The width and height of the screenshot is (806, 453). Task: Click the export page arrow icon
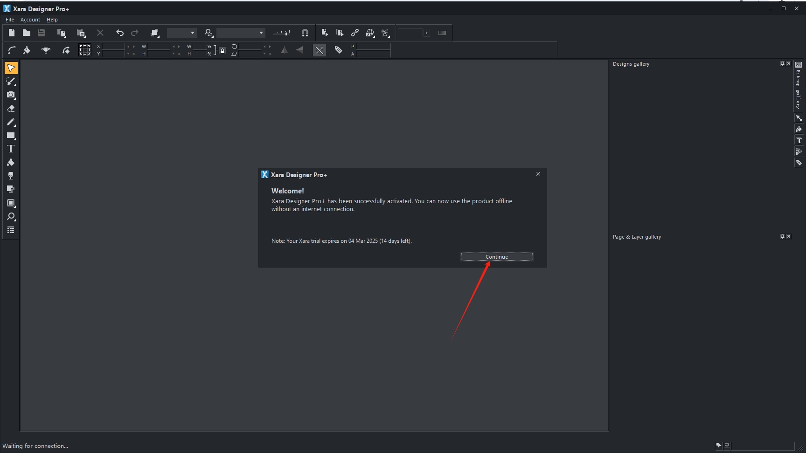click(x=325, y=33)
